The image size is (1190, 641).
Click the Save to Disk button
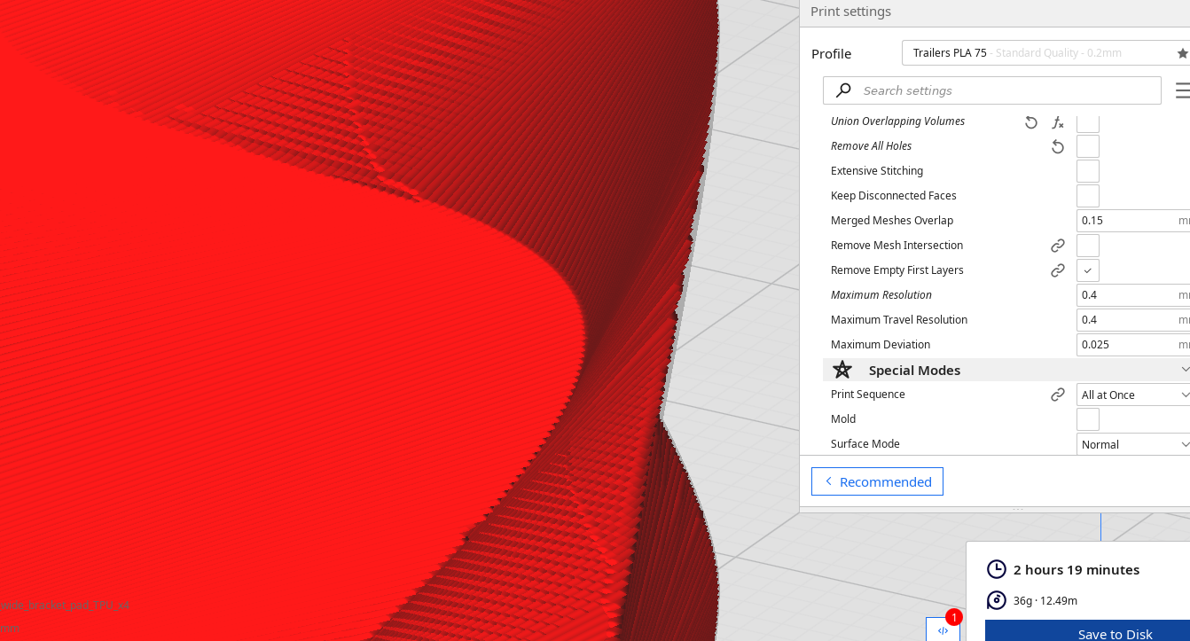pyautogui.click(x=1115, y=631)
